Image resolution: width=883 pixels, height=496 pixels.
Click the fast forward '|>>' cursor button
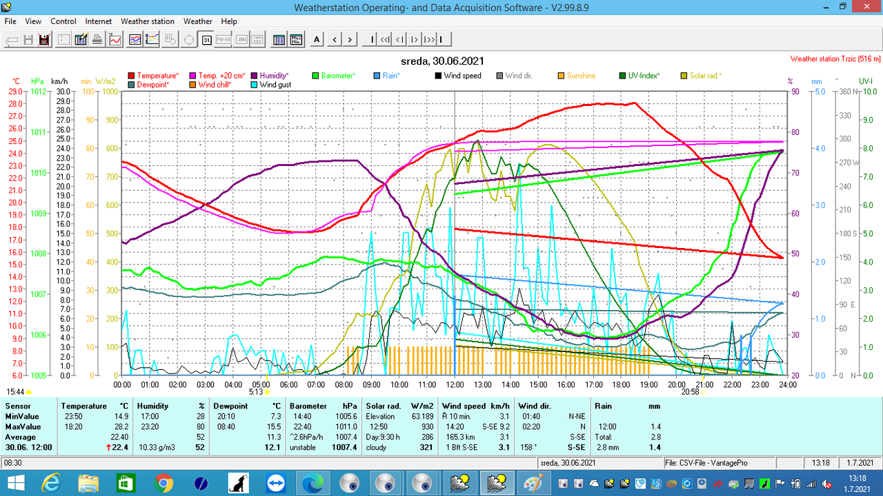(429, 39)
